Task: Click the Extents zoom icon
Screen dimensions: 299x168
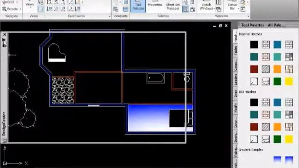Action: click(4, 9)
